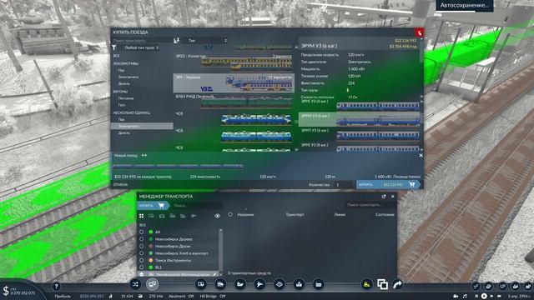Select radio button for Новосибирск Доски
534x300 pixels.
click(x=141, y=246)
